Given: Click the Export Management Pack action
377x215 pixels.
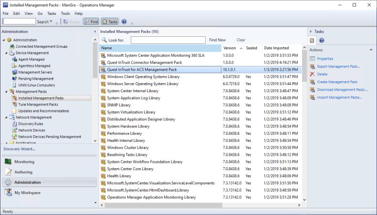Looking at the screenshot, I should coord(338,66).
